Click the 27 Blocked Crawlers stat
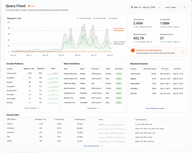The height and width of the screenshot is (153, 192). pyautogui.click(x=162, y=38)
